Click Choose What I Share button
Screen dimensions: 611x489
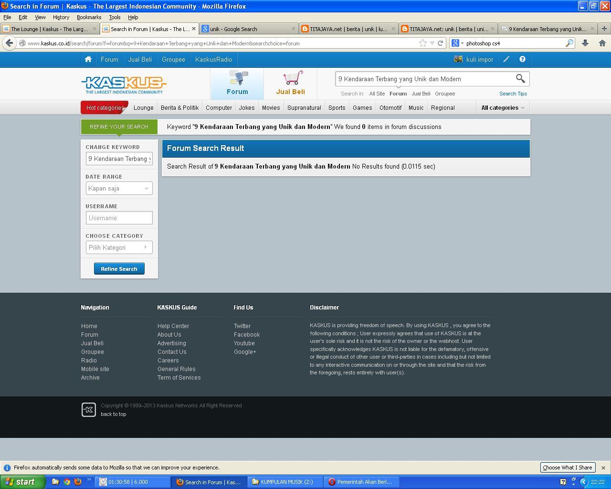coord(568,468)
